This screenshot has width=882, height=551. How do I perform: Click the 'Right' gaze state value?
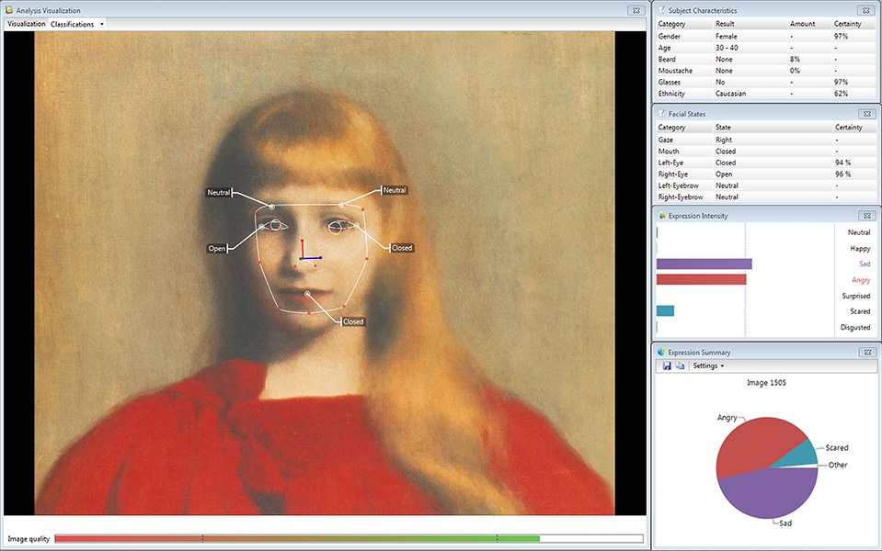coord(724,140)
